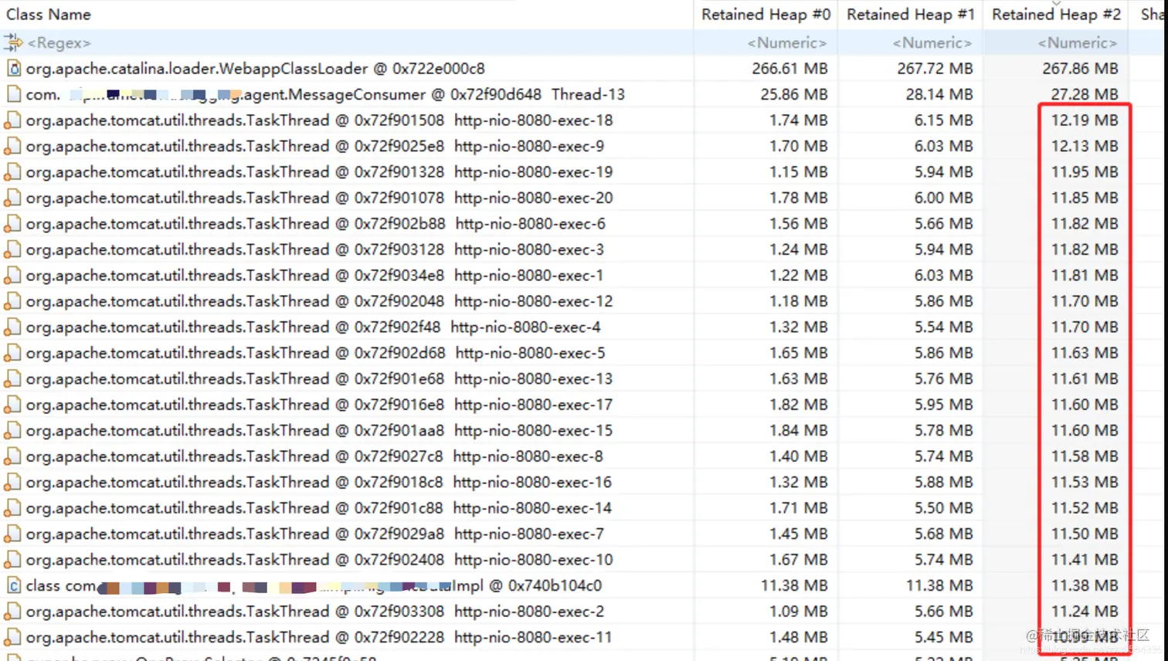1168x661 pixels.
Task: Click the 1.18 MB value for exec-12
Action: tap(798, 301)
